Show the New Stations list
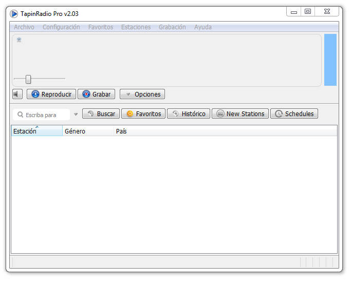The image size is (352, 284). click(240, 113)
